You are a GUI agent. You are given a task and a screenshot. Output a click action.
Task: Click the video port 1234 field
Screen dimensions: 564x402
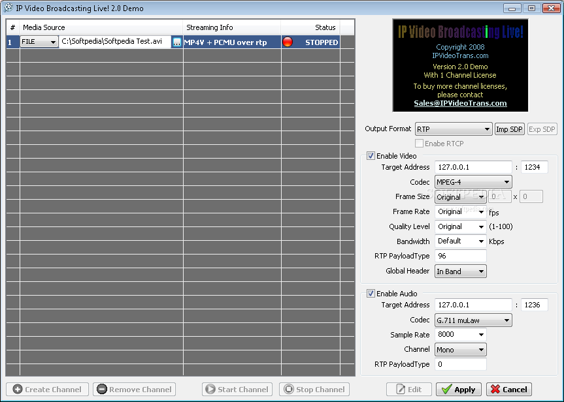534,167
